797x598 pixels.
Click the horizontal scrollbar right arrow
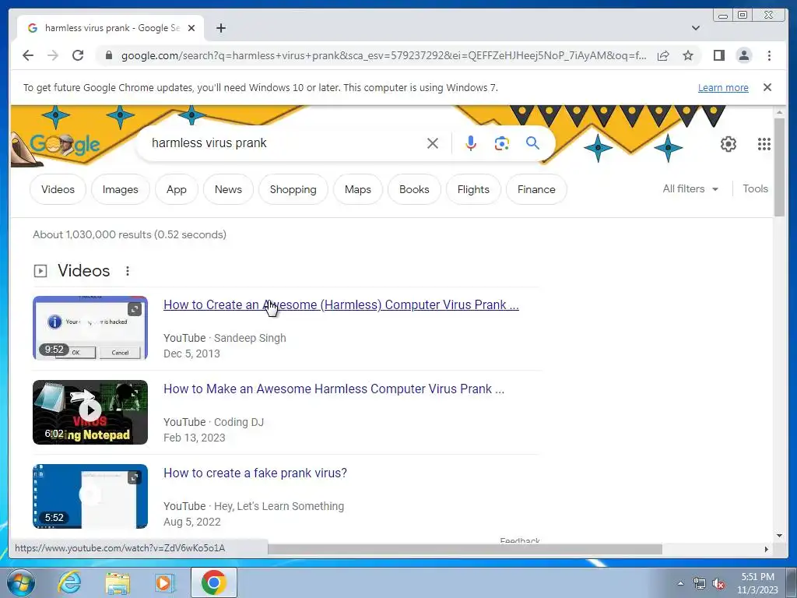point(767,549)
